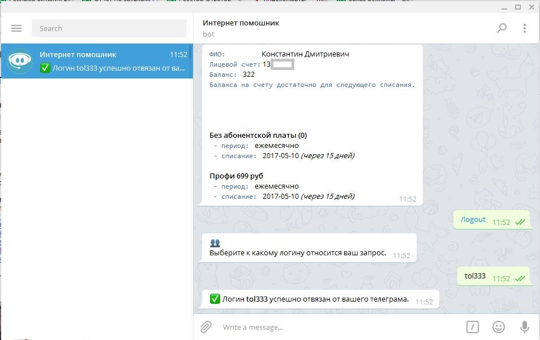Maximize the Telegram window
Image resolution: width=540 pixels, height=340 pixels.
tap(517, 7)
